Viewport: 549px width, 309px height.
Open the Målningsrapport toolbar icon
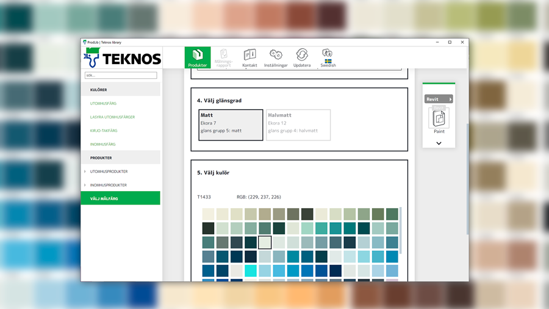223,57
